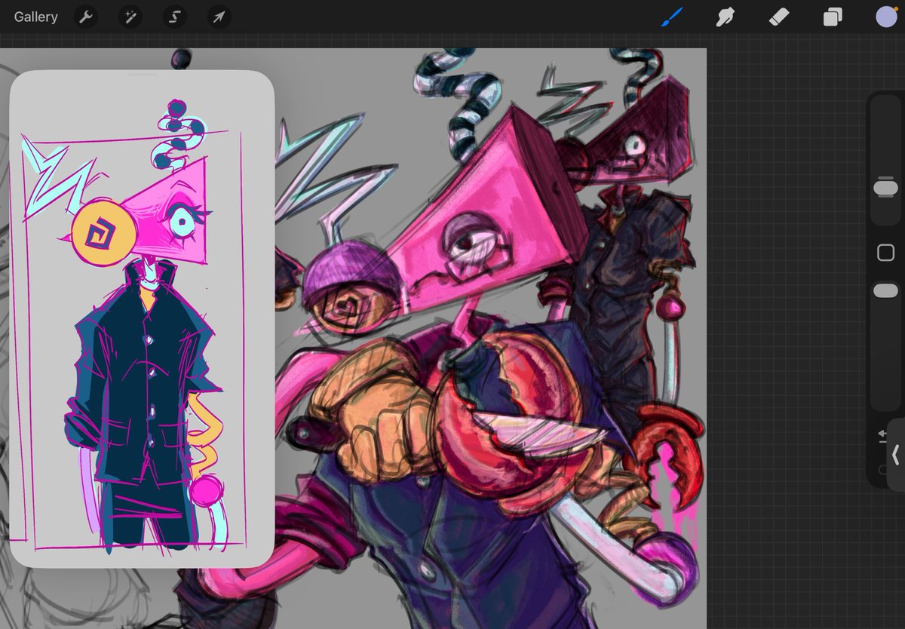
Task: Tap the Gallery menu item in the top bar
Action: click(x=35, y=16)
